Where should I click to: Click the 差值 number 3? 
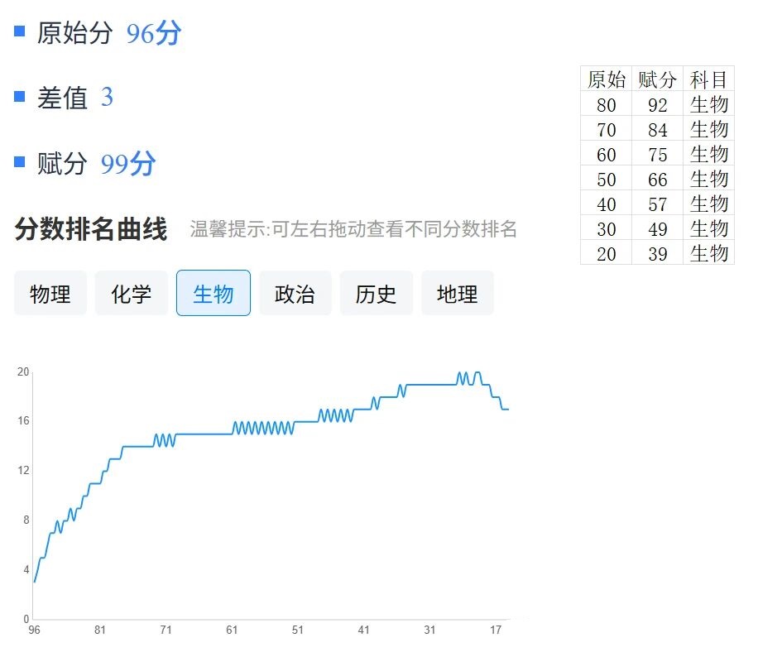[107, 98]
